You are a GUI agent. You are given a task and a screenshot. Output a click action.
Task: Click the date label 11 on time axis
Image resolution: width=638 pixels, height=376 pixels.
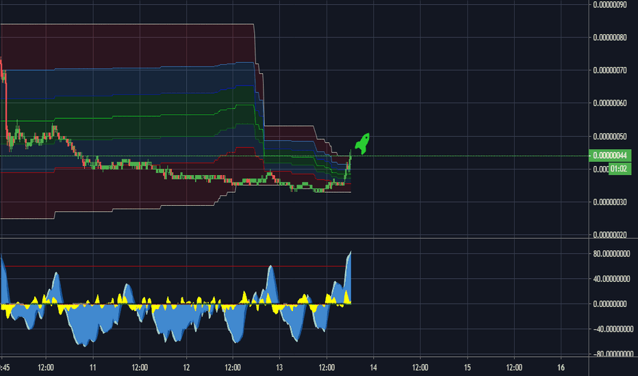pos(93,368)
